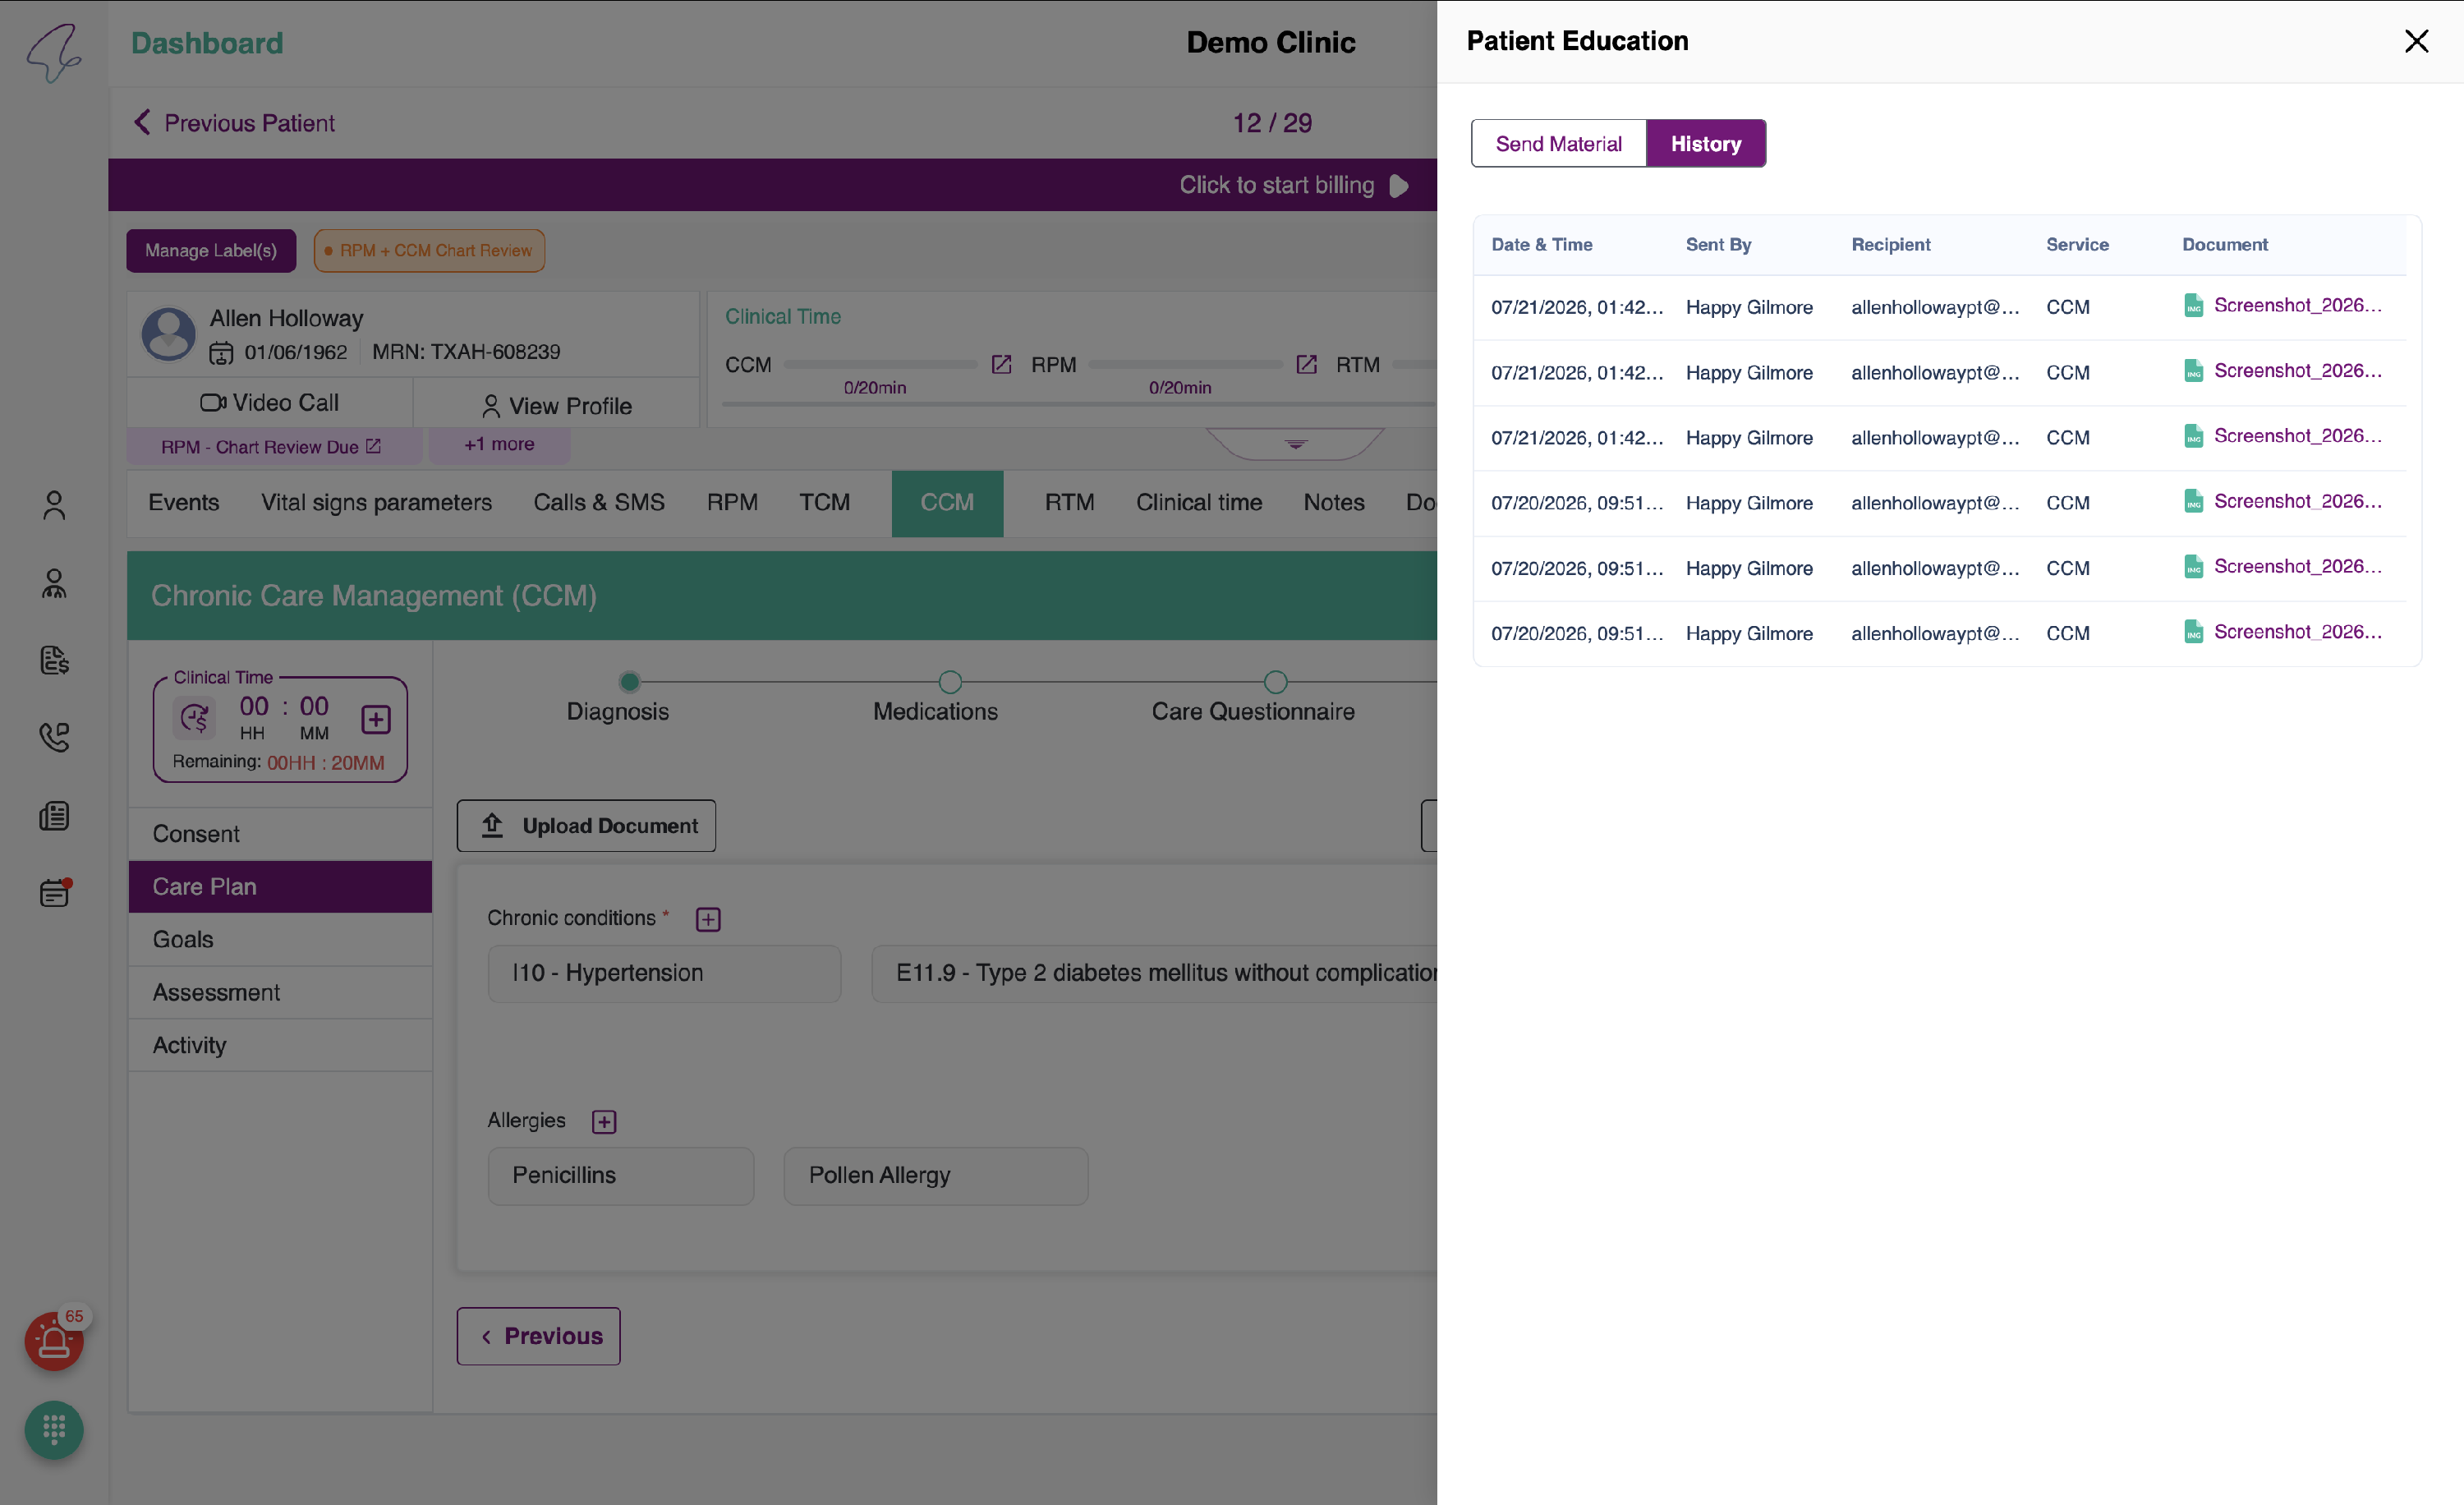
Task: Select the Diagnosis step circle
Action: [629, 682]
